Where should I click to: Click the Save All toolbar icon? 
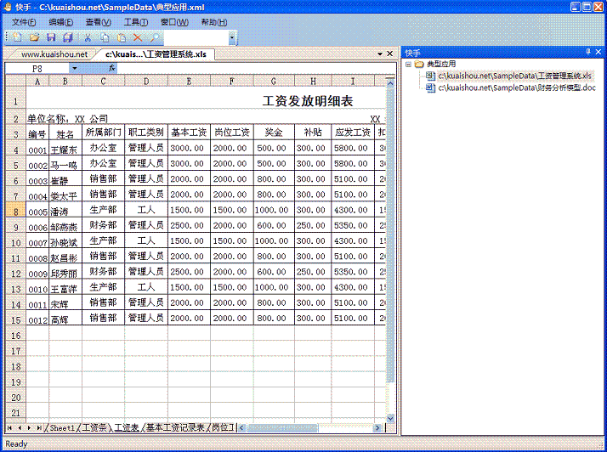(x=67, y=37)
